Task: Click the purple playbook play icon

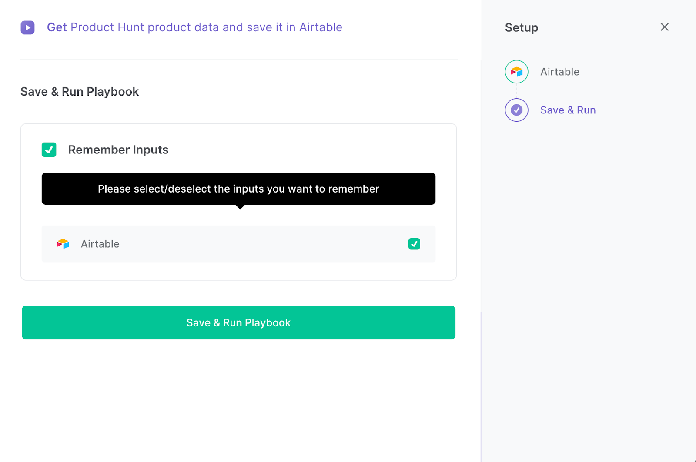Action: [28, 27]
